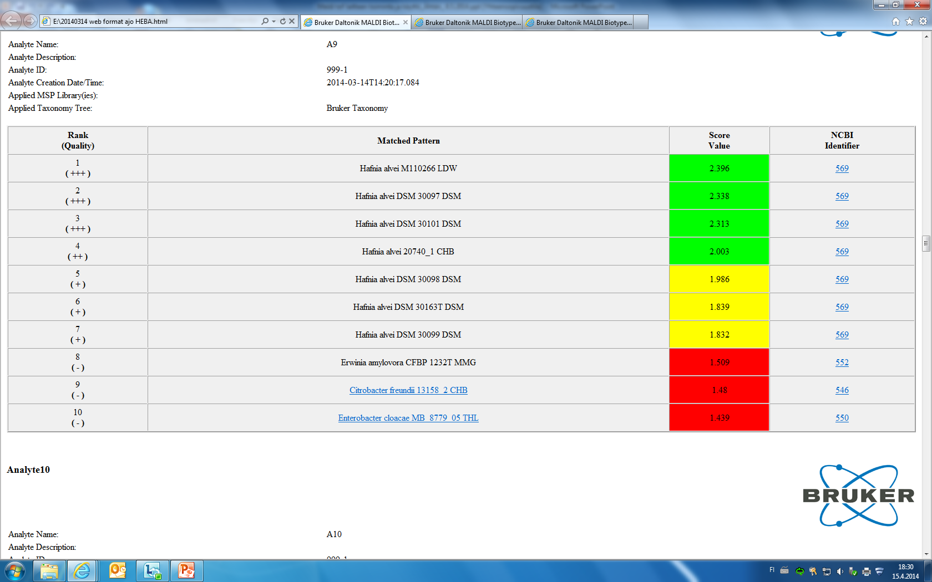The height and width of the screenshot is (582, 932).
Task: Open the Enterobacter cloacae MB_8779_05 THL link
Action: 408,418
